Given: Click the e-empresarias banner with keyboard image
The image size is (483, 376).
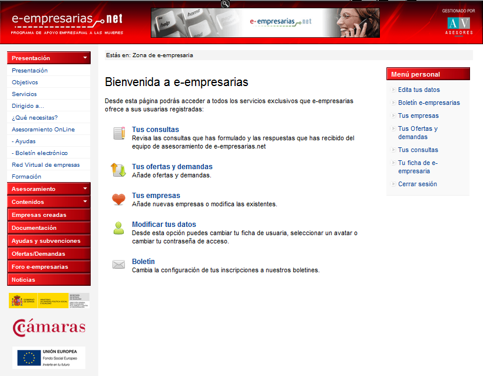Looking at the screenshot, I should pos(265,23).
